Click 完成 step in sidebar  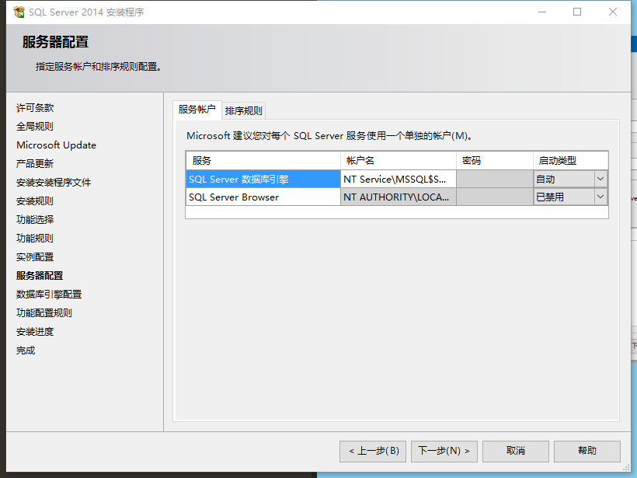click(x=26, y=351)
